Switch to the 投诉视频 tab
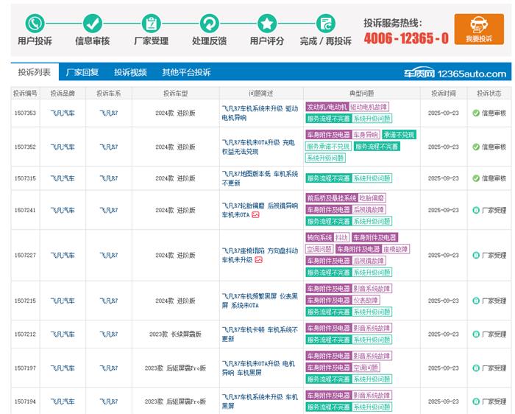The height and width of the screenshot is (414, 515). coord(130,72)
